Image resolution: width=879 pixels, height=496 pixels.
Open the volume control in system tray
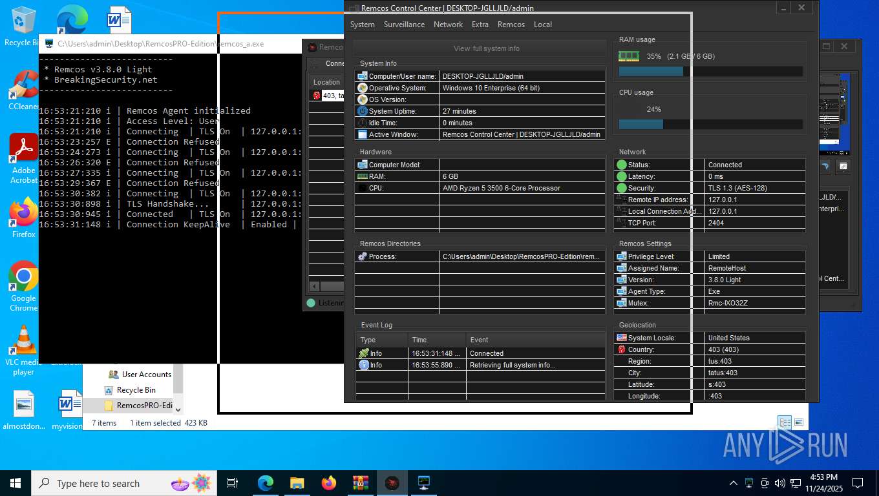780,483
